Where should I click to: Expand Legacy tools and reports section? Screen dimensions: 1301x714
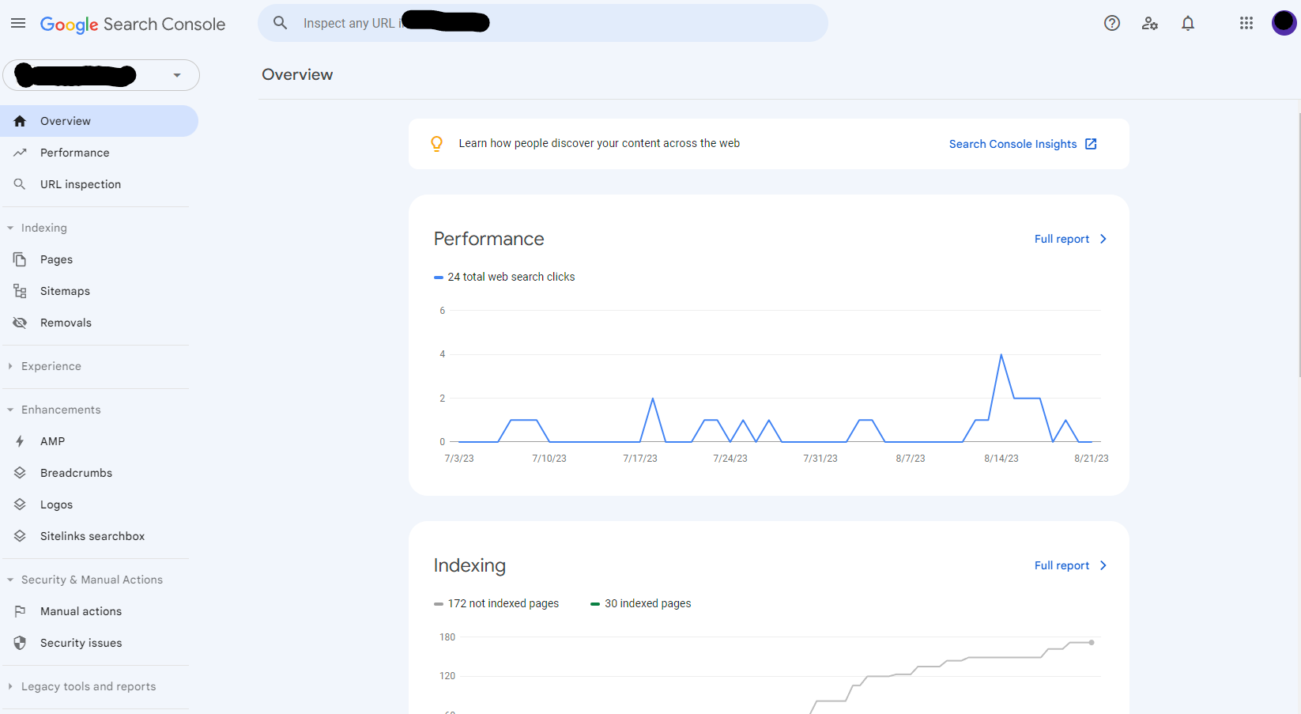[10, 686]
